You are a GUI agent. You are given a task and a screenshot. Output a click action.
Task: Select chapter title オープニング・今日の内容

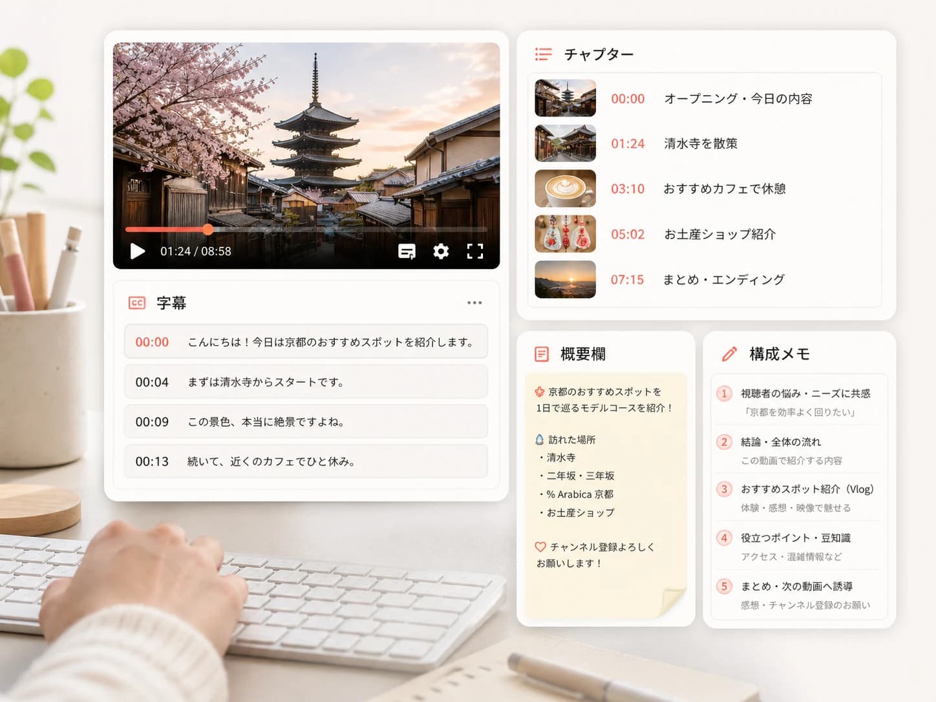pyautogui.click(x=738, y=99)
